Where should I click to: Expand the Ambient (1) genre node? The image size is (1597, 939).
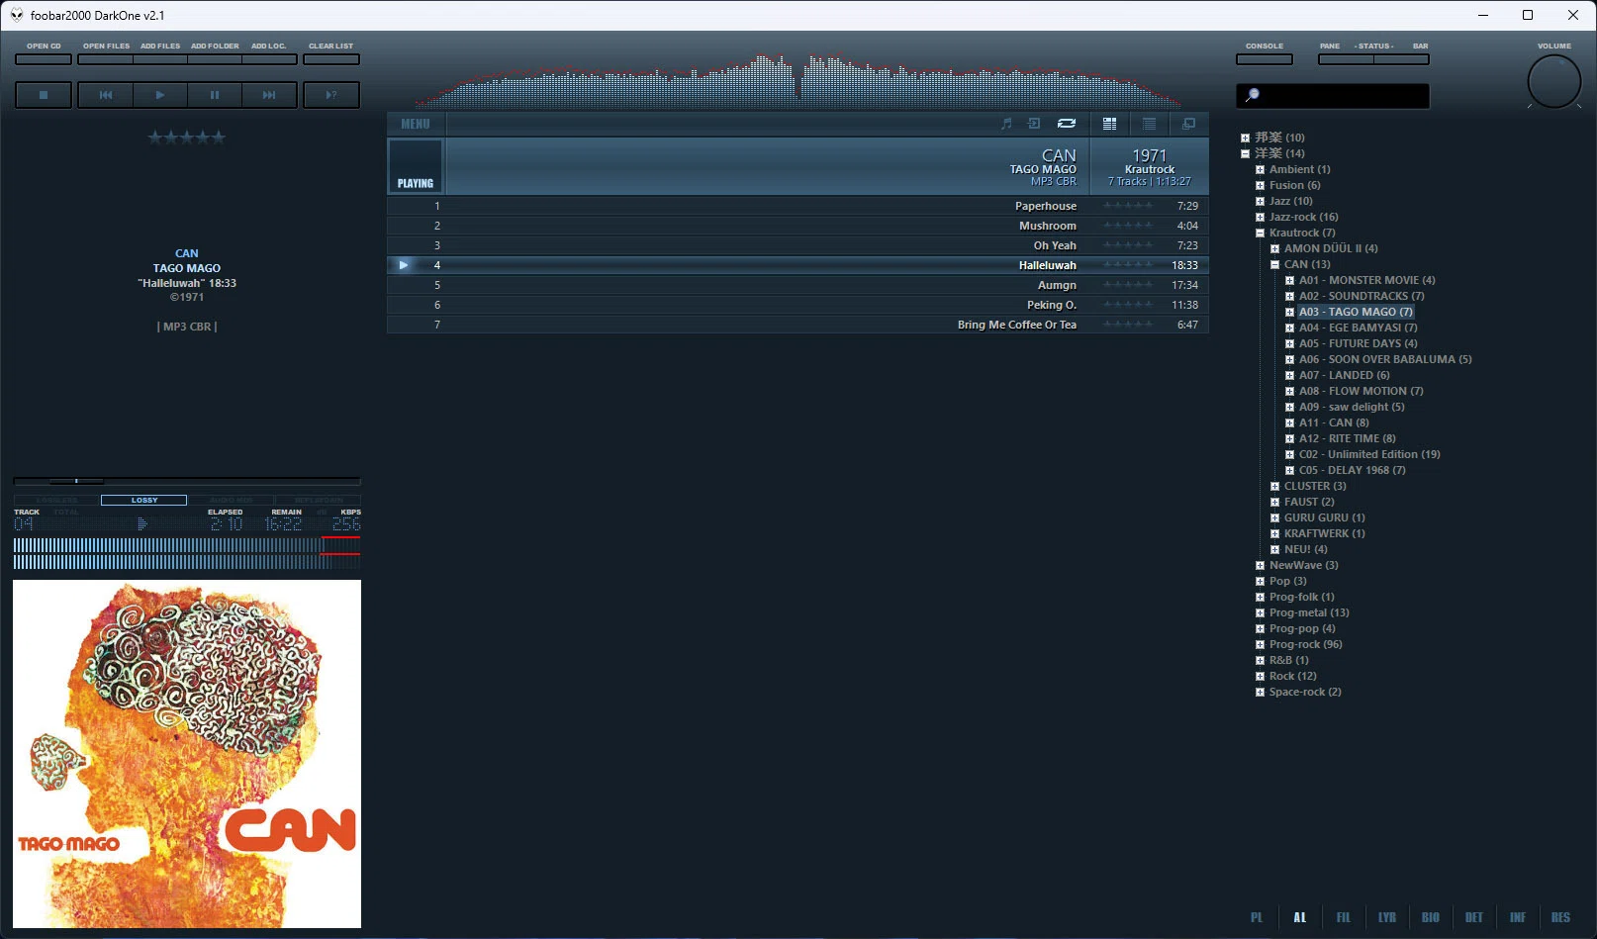1260,169
